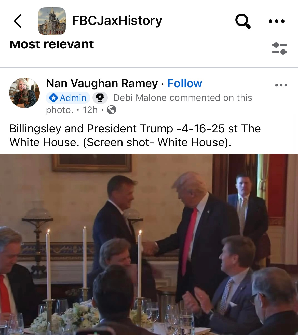Tap the globe public audience icon
The width and height of the screenshot is (298, 335).
(x=112, y=110)
